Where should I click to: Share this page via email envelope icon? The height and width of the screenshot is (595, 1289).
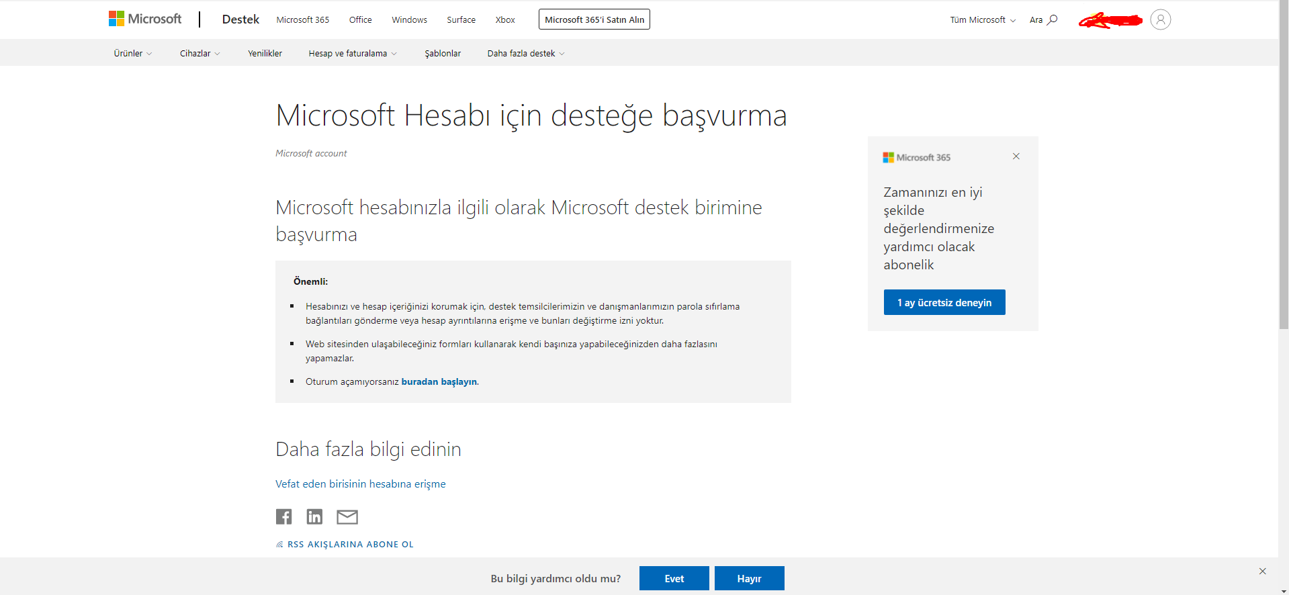point(347,516)
